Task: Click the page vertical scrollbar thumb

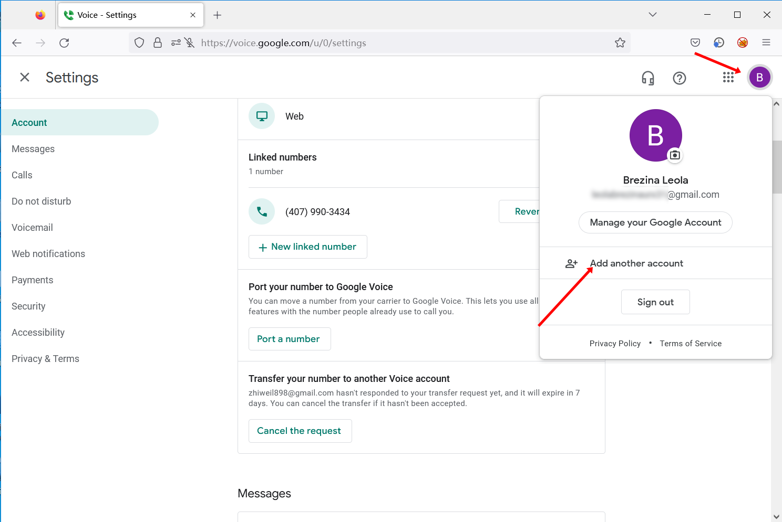Action: [x=777, y=167]
